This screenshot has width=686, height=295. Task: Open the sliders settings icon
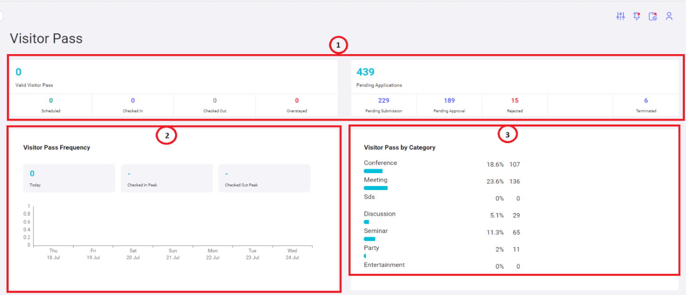point(620,16)
